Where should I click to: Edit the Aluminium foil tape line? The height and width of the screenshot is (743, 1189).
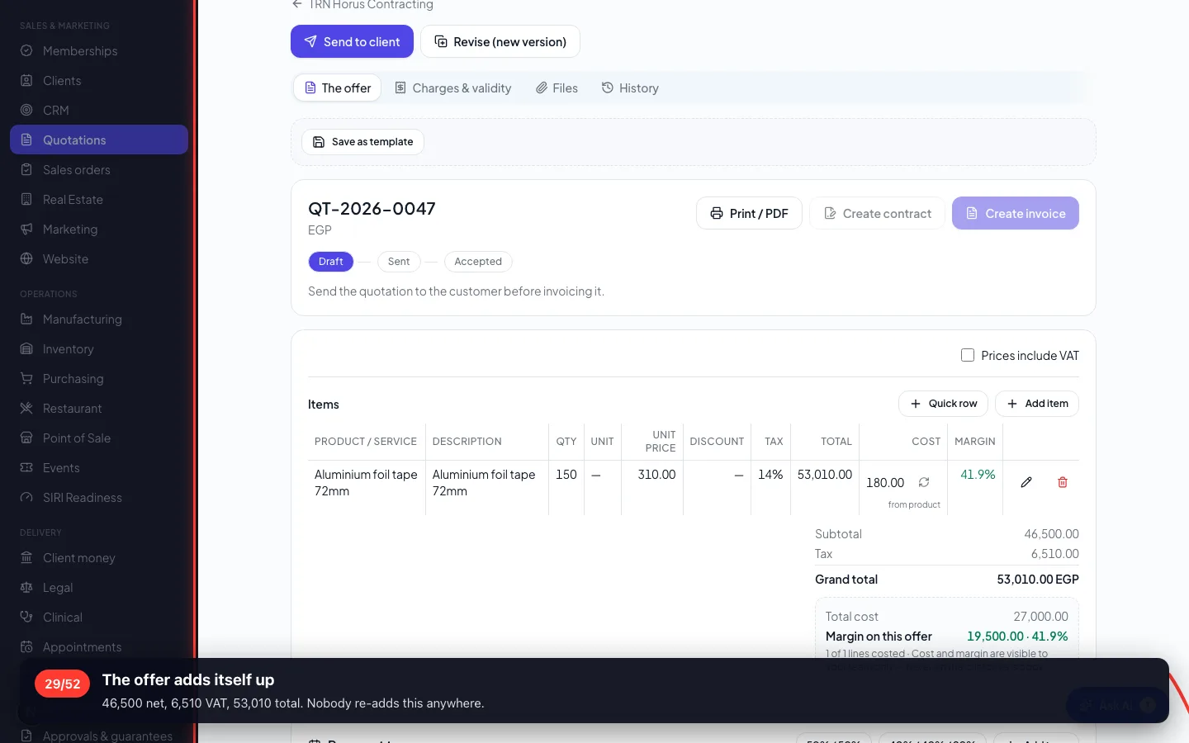click(1026, 482)
